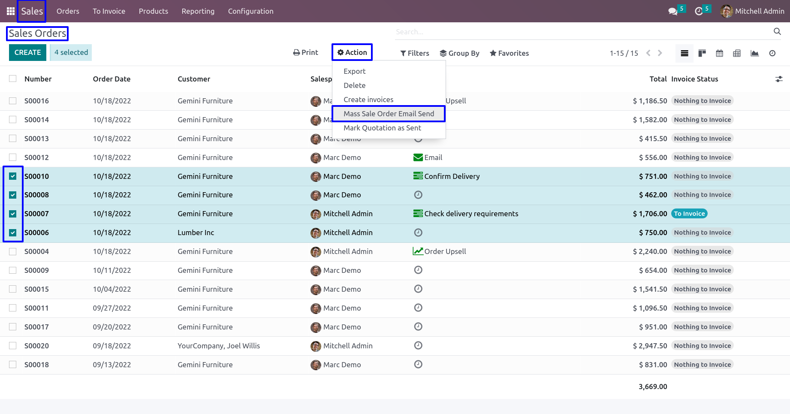The image size is (790, 414).
Task: Choose Mass Sale Order Email Send
Action: (x=389, y=114)
